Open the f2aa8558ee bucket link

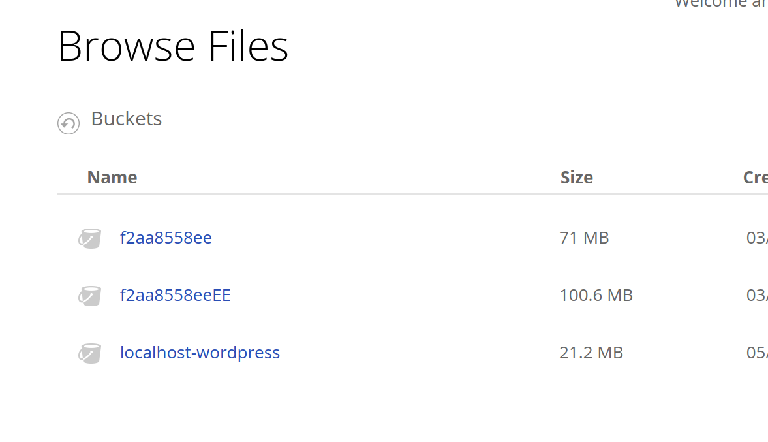pyautogui.click(x=166, y=238)
